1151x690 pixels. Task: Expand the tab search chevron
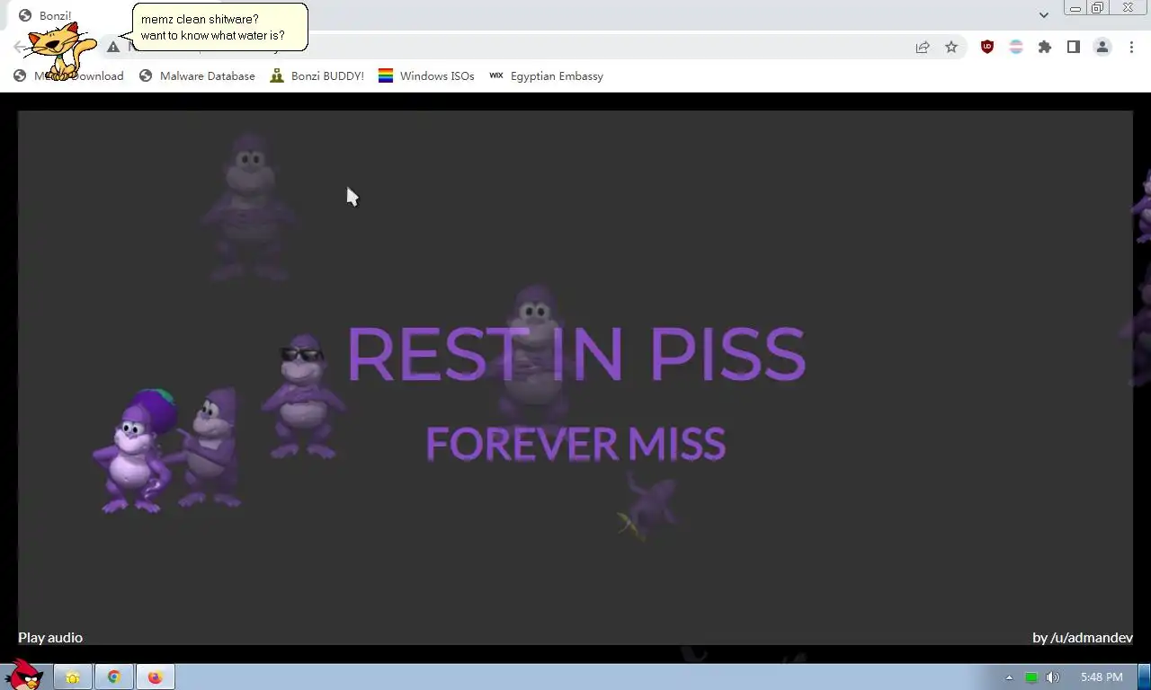click(x=1043, y=15)
